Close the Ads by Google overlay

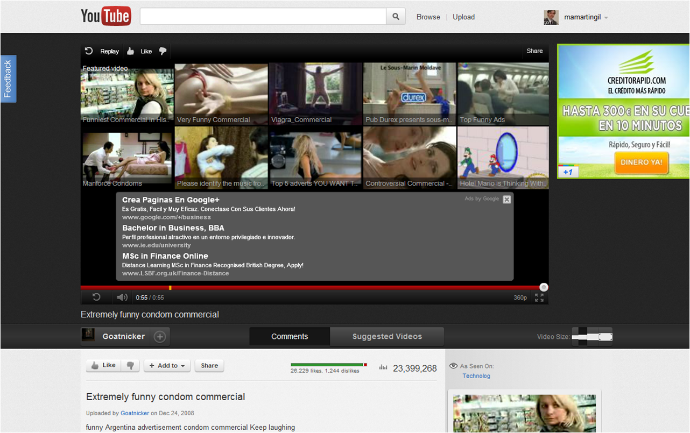coord(506,200)
